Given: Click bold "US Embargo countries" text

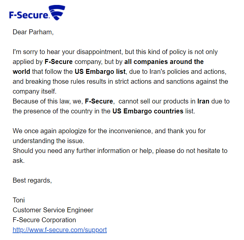Looking at the screenshot, I should click(x=148, y=111).
